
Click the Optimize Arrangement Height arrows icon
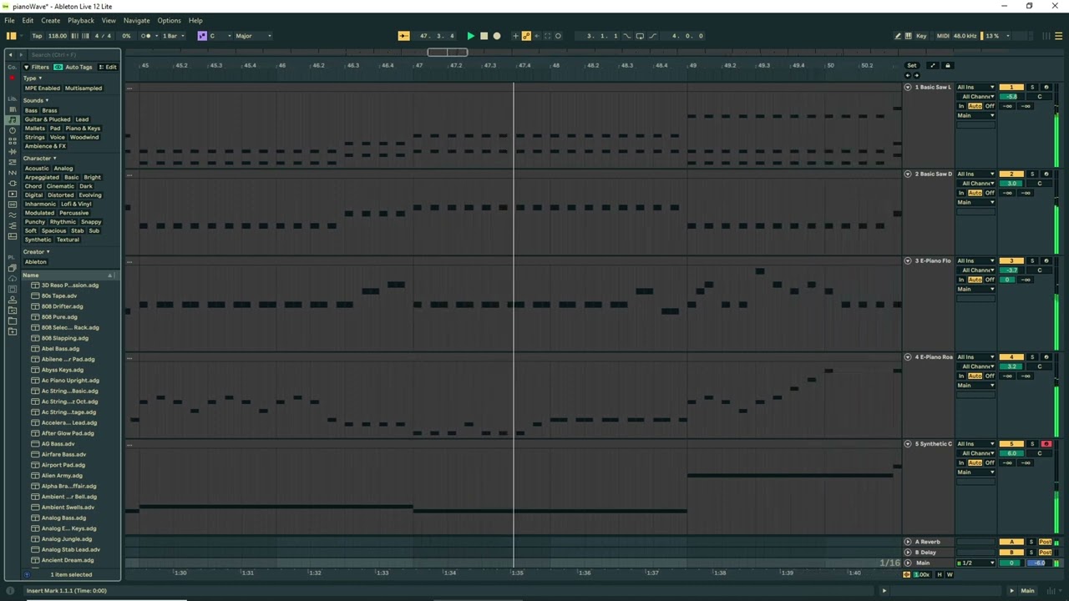[932, 65]
